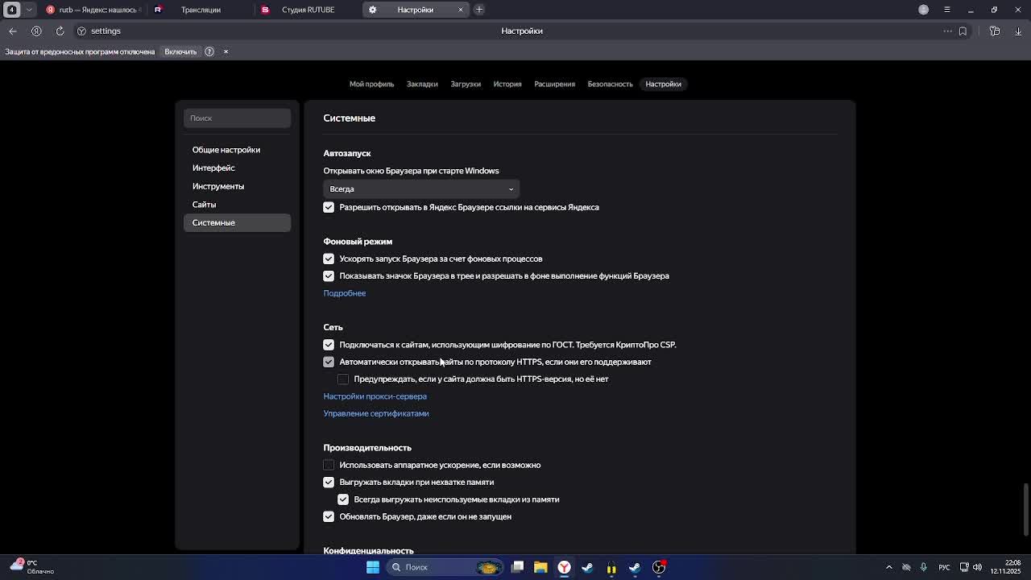Focus the settings "Поиск" search field

[237, 118]
